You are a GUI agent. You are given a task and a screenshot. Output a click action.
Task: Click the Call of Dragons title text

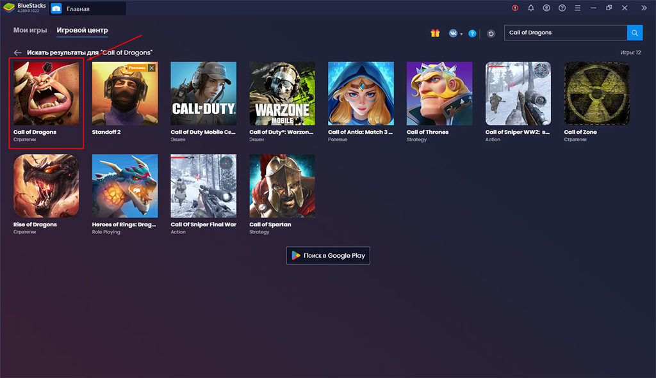click(x=35, y=132)
